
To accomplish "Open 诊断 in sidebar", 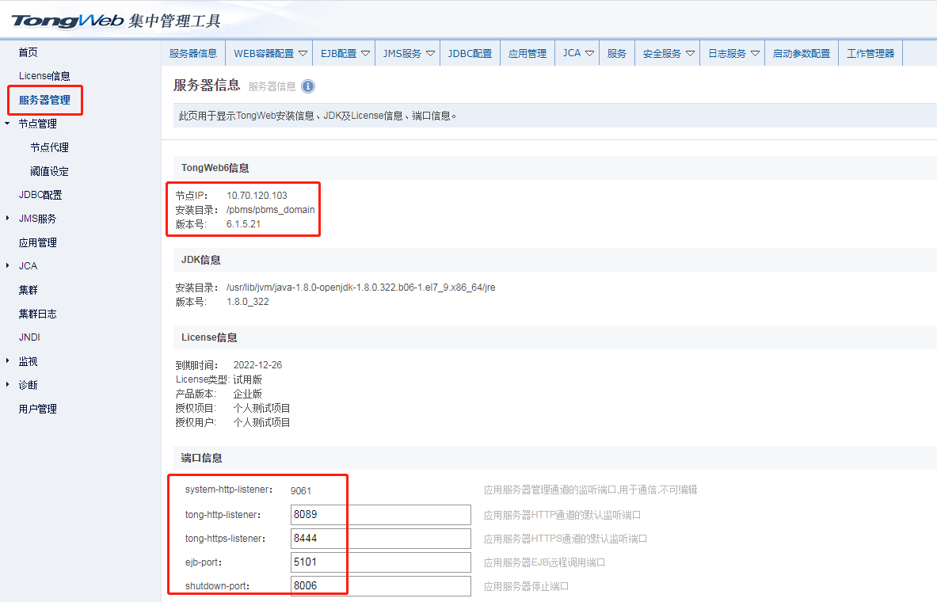I will pyautogui.click(x=28, y=385).
